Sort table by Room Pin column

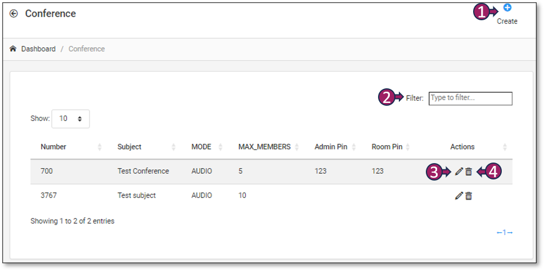(387, 147)
